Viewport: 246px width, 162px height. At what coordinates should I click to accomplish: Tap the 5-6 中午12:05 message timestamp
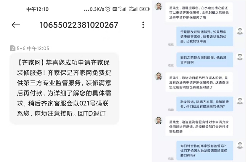[33, 48]
